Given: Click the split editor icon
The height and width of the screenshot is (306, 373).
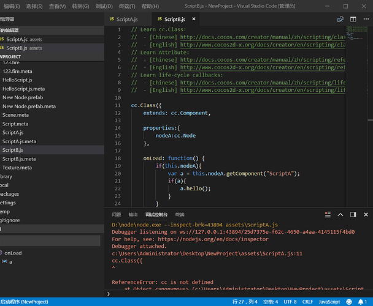Looking at the screenshot, I should (x=353, y=19).
